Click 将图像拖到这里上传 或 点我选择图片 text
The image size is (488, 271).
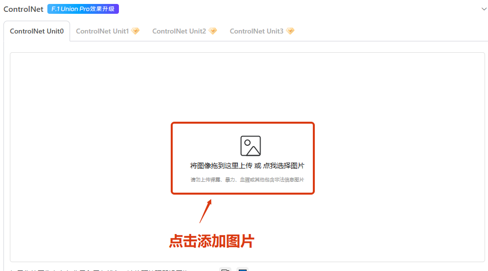[247, 166]
